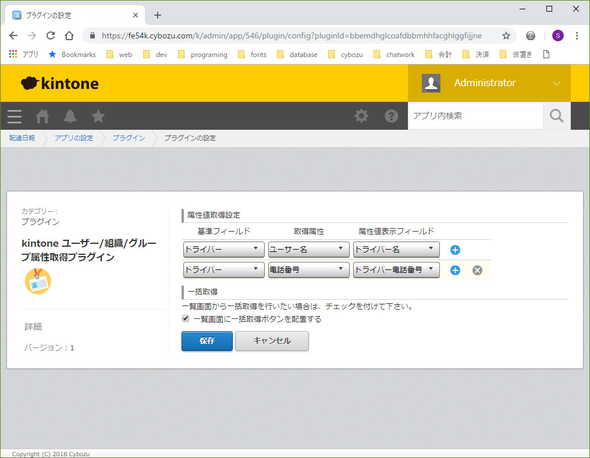Viewport: 590px width, 458px height.
Task: Click the プラグインの設定 breadcrumb text
Action: (190, 138)
